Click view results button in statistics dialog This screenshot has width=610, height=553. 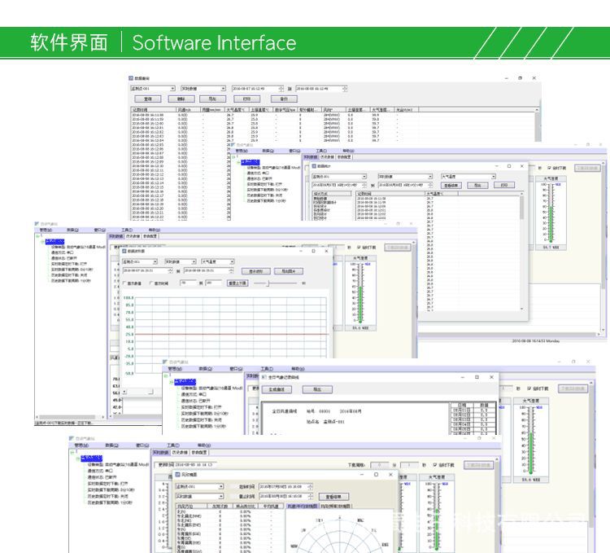coord(451,186)
